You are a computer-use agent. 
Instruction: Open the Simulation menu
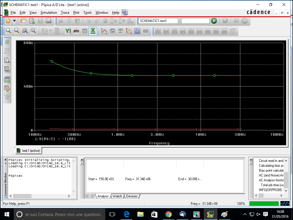pos(49,13)
